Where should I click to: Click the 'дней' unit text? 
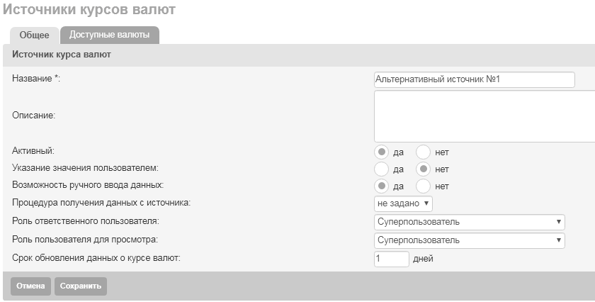pyautogui.click(x=423, y=259)
